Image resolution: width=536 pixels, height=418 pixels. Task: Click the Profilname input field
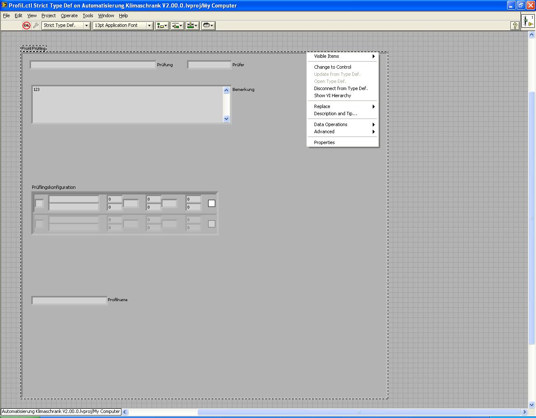pos(70,300)
